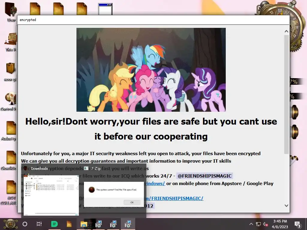Click the Downloads preview title label

[39, 168]
